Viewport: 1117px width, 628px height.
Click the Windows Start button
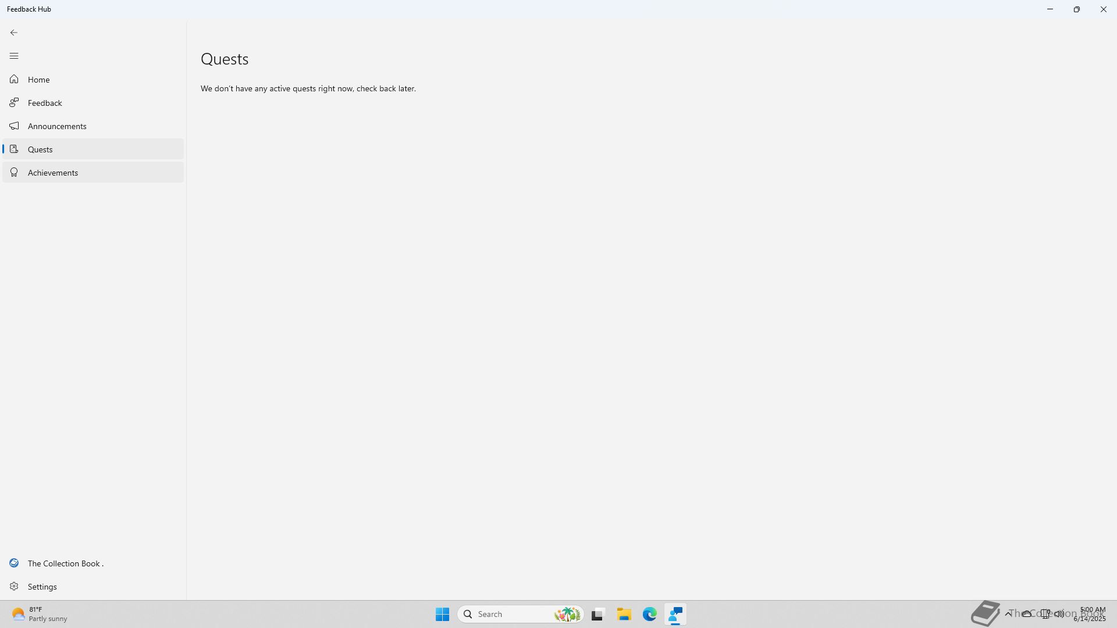coord(442,614)
